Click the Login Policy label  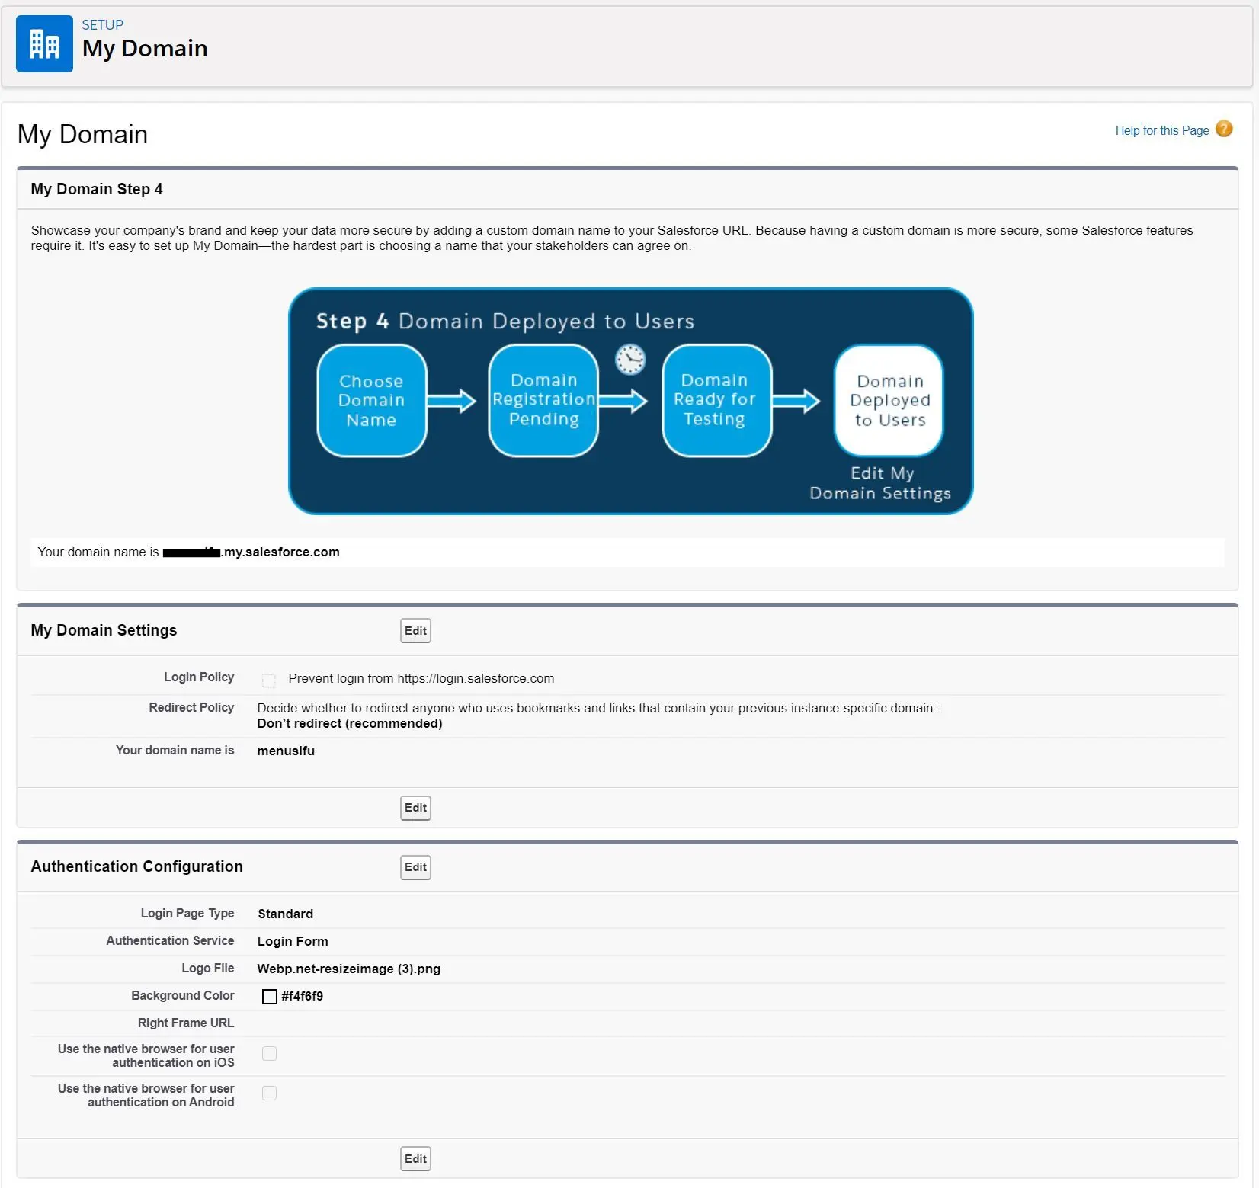point(199,677)
